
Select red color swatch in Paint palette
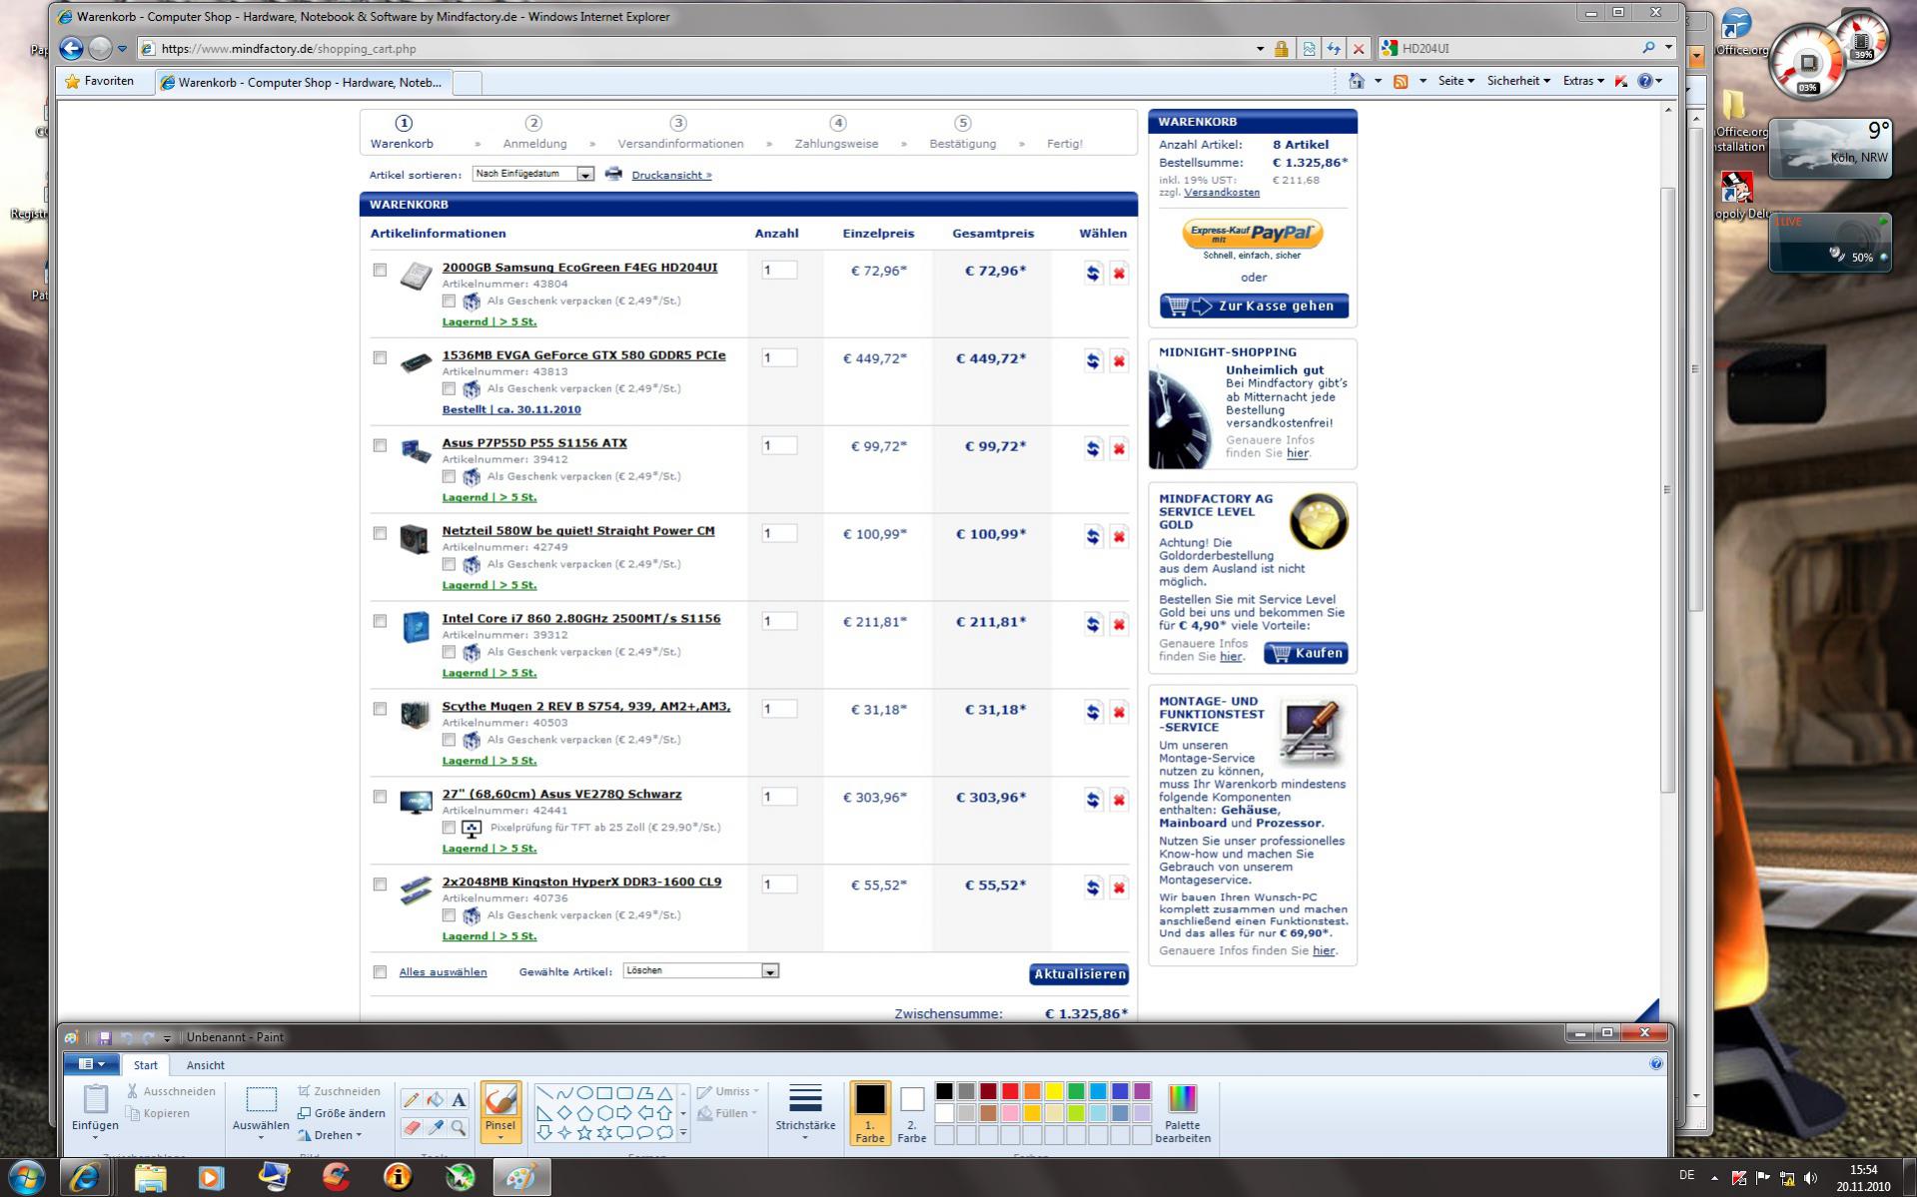point(1010,1091)
